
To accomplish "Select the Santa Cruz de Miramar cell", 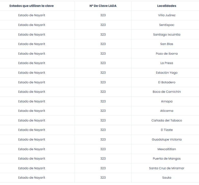I will click(x=167, y=168).
